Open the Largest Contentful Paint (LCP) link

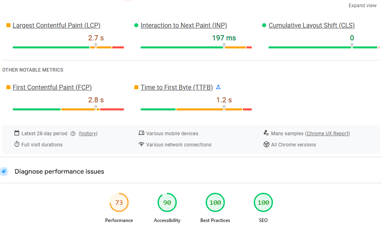pyautogui.click(x=56, y=26)
